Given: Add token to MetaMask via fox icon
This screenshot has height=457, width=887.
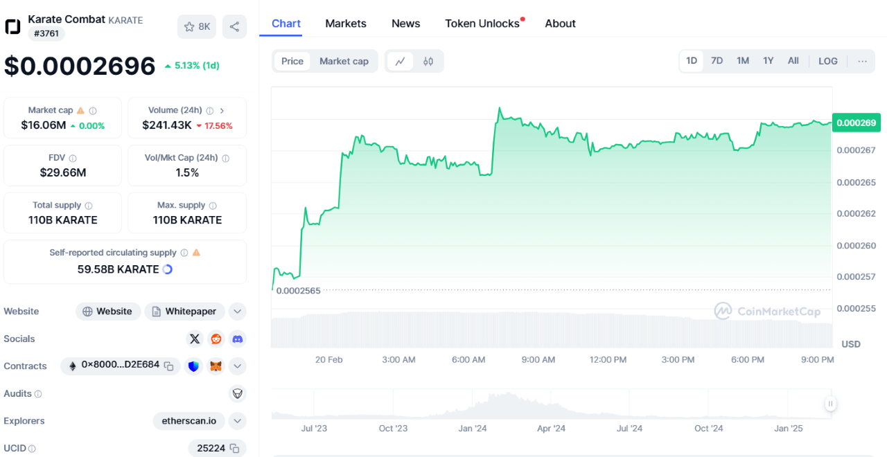Looking at the screenshot, I should pyautogui.click(x=216, y=366).
